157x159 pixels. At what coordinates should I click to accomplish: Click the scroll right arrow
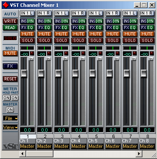(x=139, y=153)
